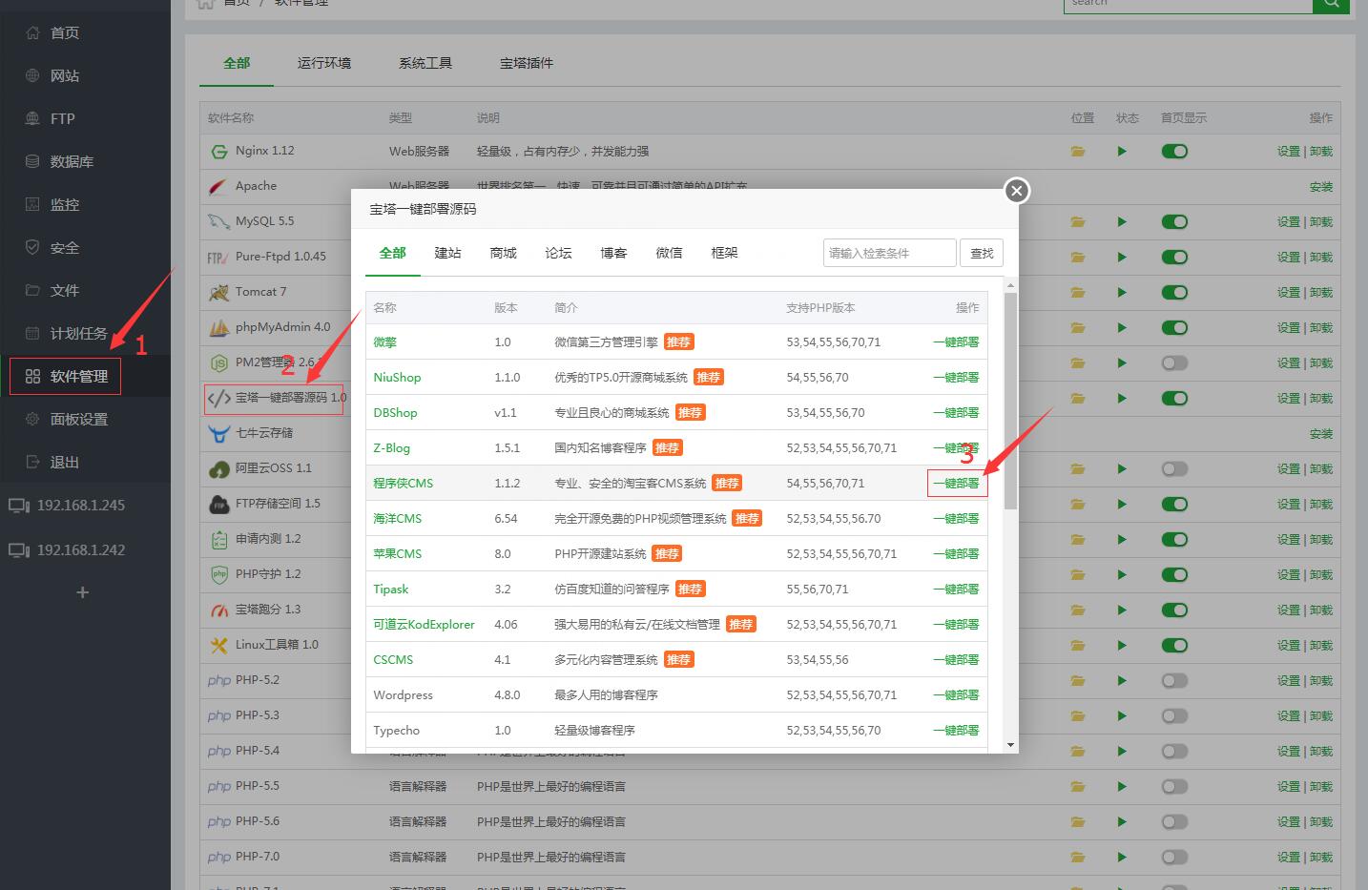The width and height of the screenshot is (1368, 890).
Task: Click the dialog scrollbar down arrow
Action: click(x=1010, y=745)
